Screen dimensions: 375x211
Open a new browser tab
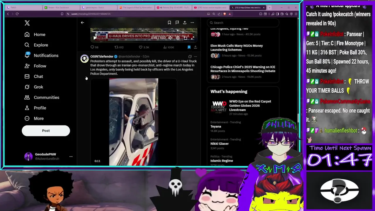(270, 8)
